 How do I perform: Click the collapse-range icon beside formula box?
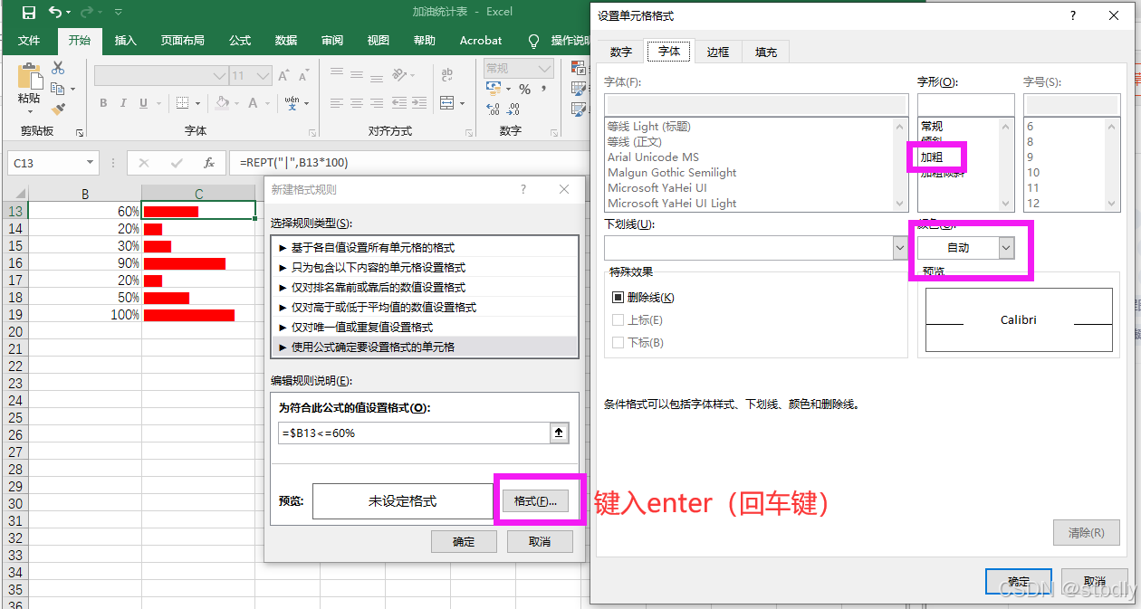point(559,433)
